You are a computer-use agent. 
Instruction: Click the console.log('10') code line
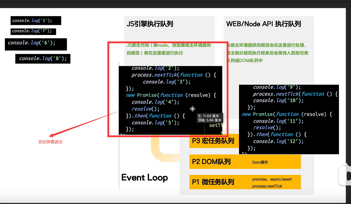278,100
